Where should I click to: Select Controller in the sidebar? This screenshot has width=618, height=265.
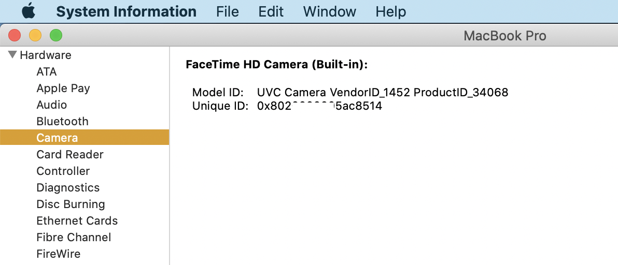pyautogui.click(x=63, y=171)
